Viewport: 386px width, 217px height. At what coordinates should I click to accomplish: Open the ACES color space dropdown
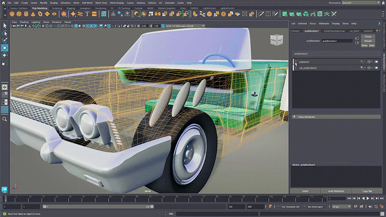tap(185, 26)
